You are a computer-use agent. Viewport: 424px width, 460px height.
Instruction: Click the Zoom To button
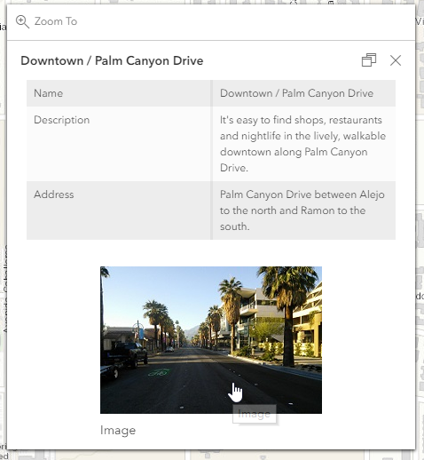46,21
